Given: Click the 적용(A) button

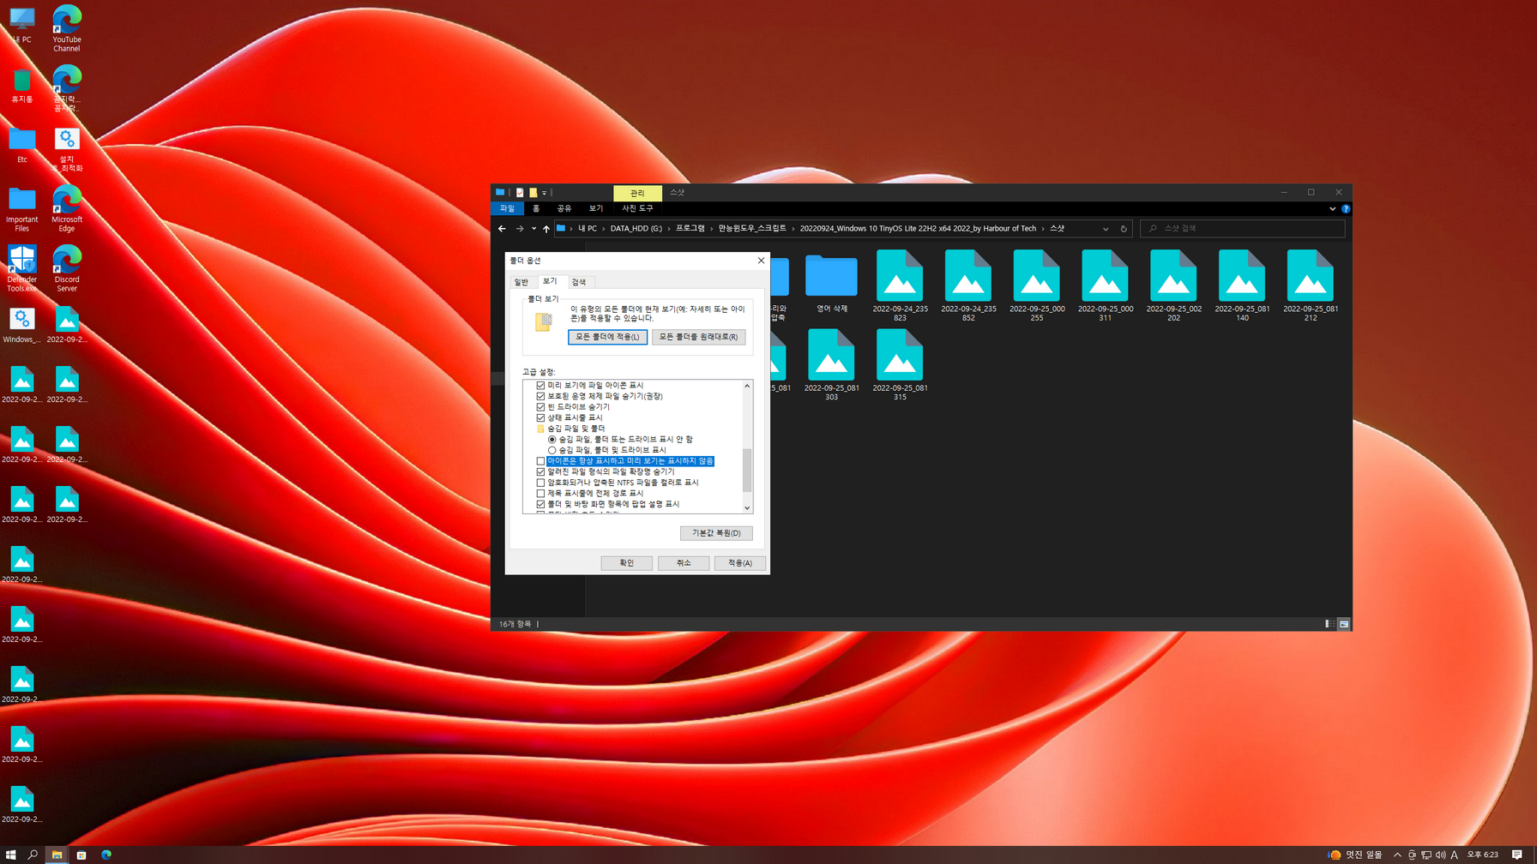Looking at the screenshot, I should 739,563.
